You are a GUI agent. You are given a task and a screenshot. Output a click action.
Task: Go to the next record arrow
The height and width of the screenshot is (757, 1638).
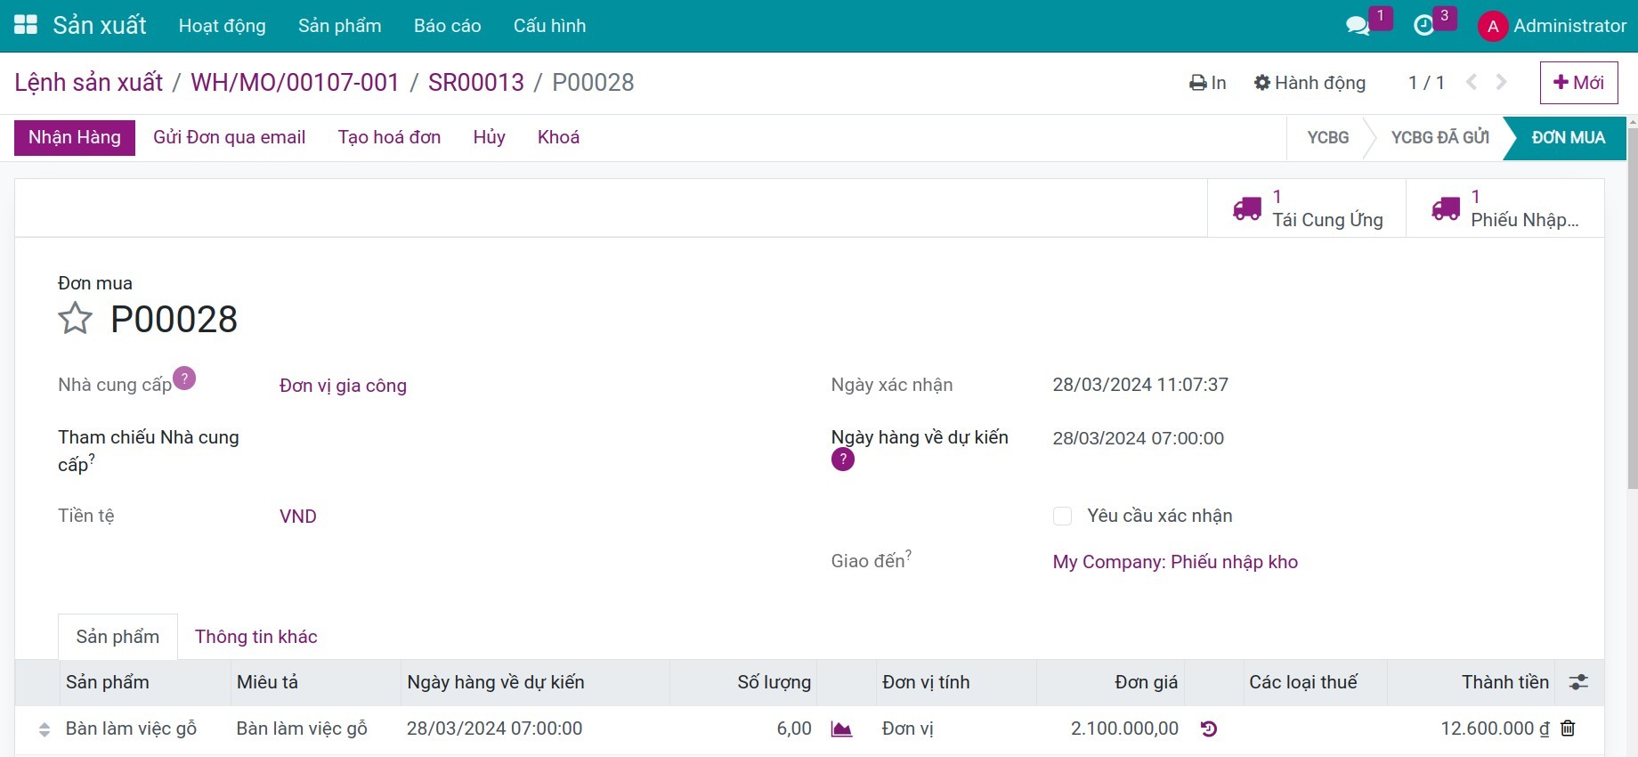(x=1502, y=82)
